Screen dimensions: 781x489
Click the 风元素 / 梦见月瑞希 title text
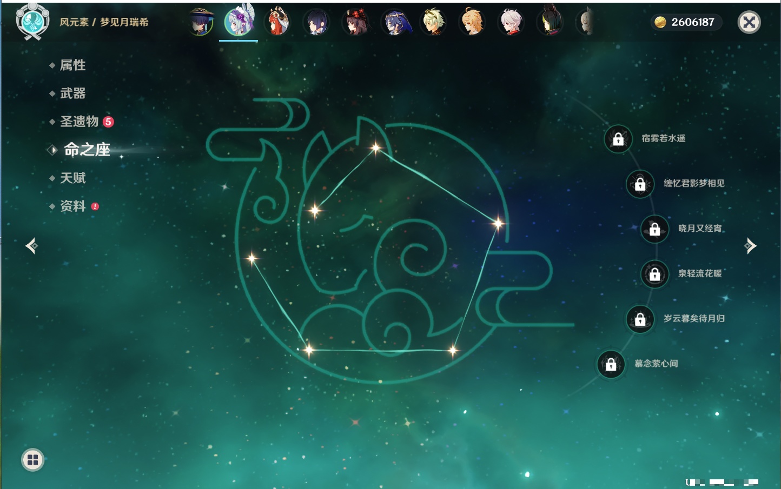pos(104,22)
